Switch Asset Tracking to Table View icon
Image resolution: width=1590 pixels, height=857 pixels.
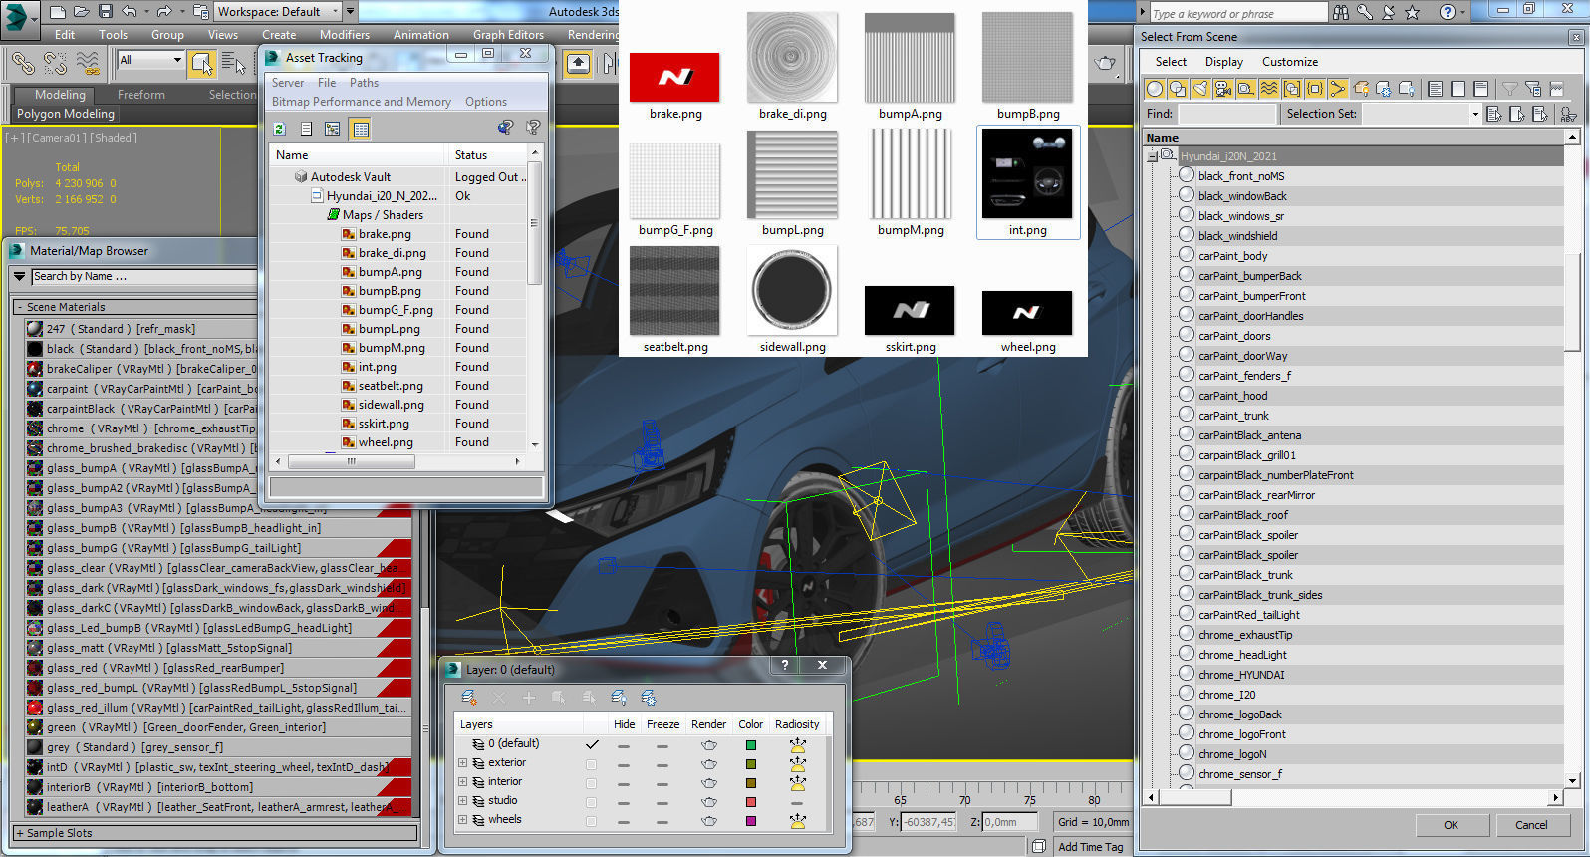361,129
